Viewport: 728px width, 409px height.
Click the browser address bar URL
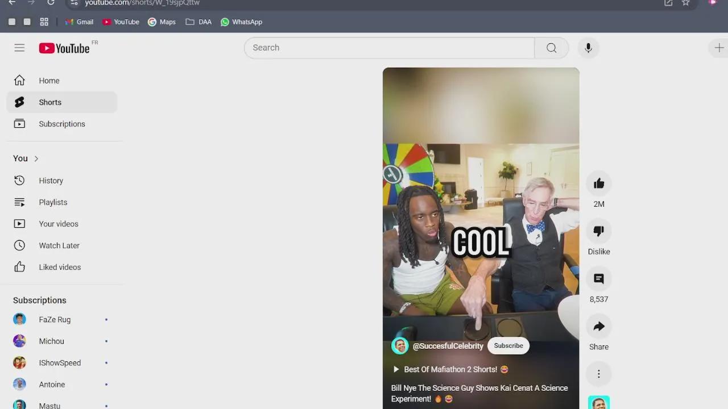[142, 3]
